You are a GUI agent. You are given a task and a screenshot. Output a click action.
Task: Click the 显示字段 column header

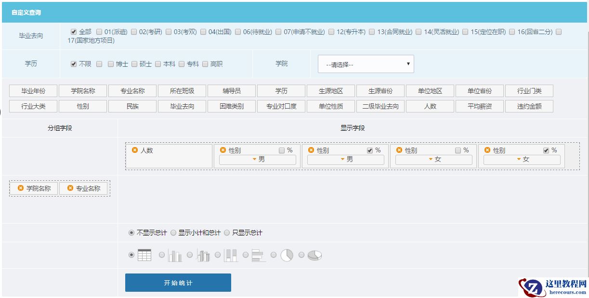(x=353, y=128)
